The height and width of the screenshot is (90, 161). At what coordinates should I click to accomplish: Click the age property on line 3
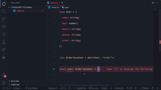click(x=64, y=23)
